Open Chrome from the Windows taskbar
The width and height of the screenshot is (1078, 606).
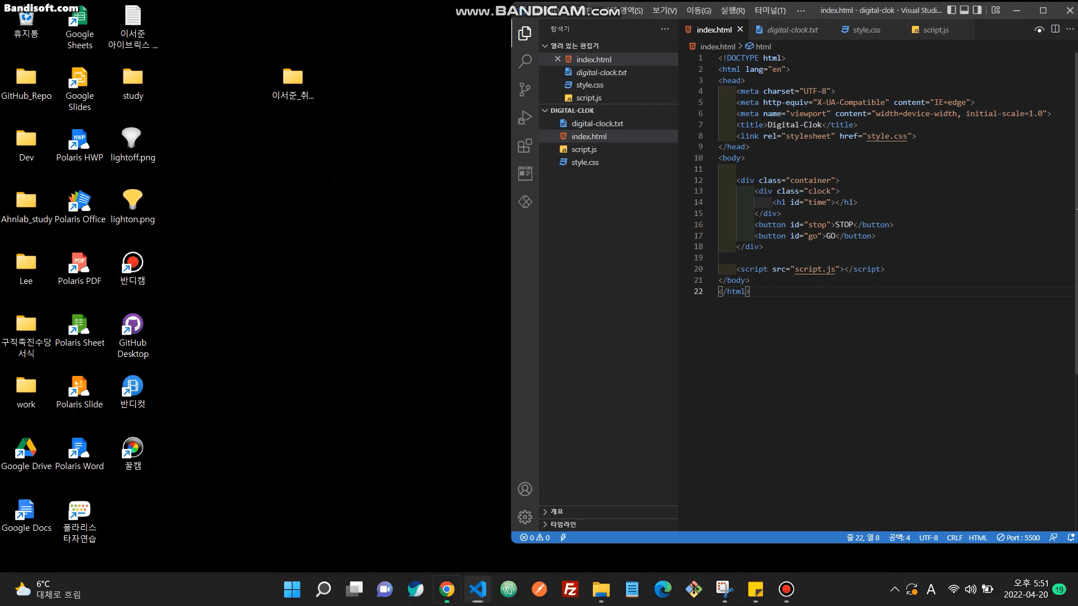pyautogui.click(x=447, y=589)
